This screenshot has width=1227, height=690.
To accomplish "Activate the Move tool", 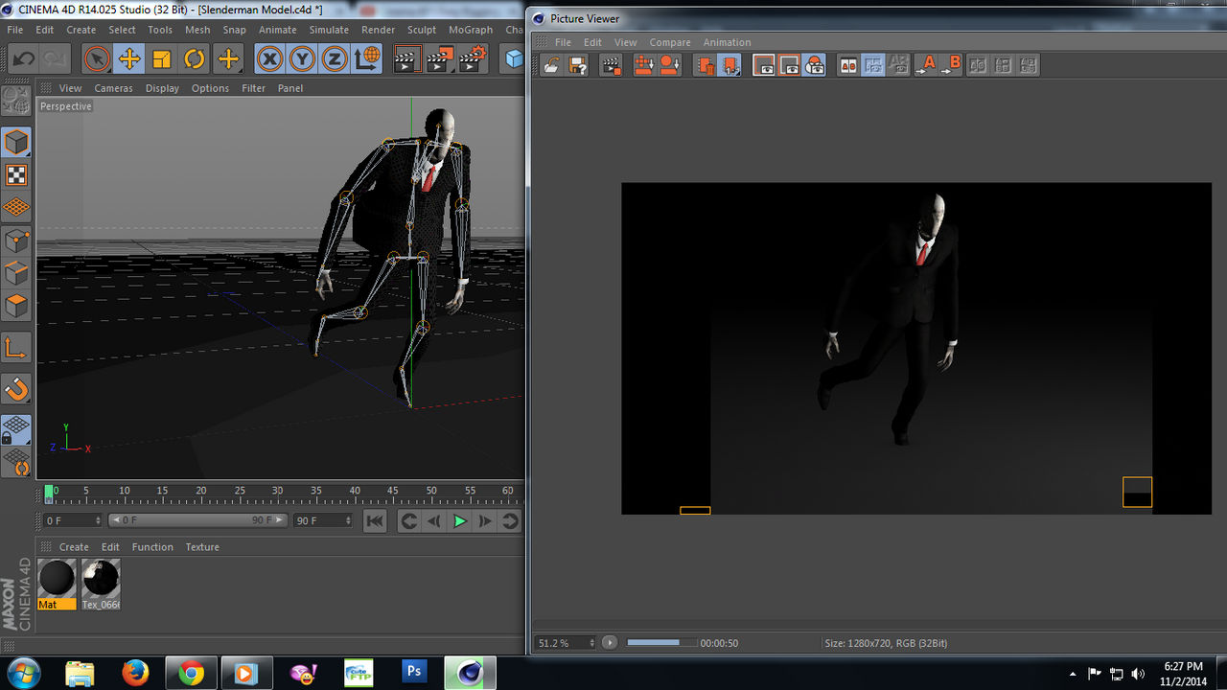I will point(129,59).
